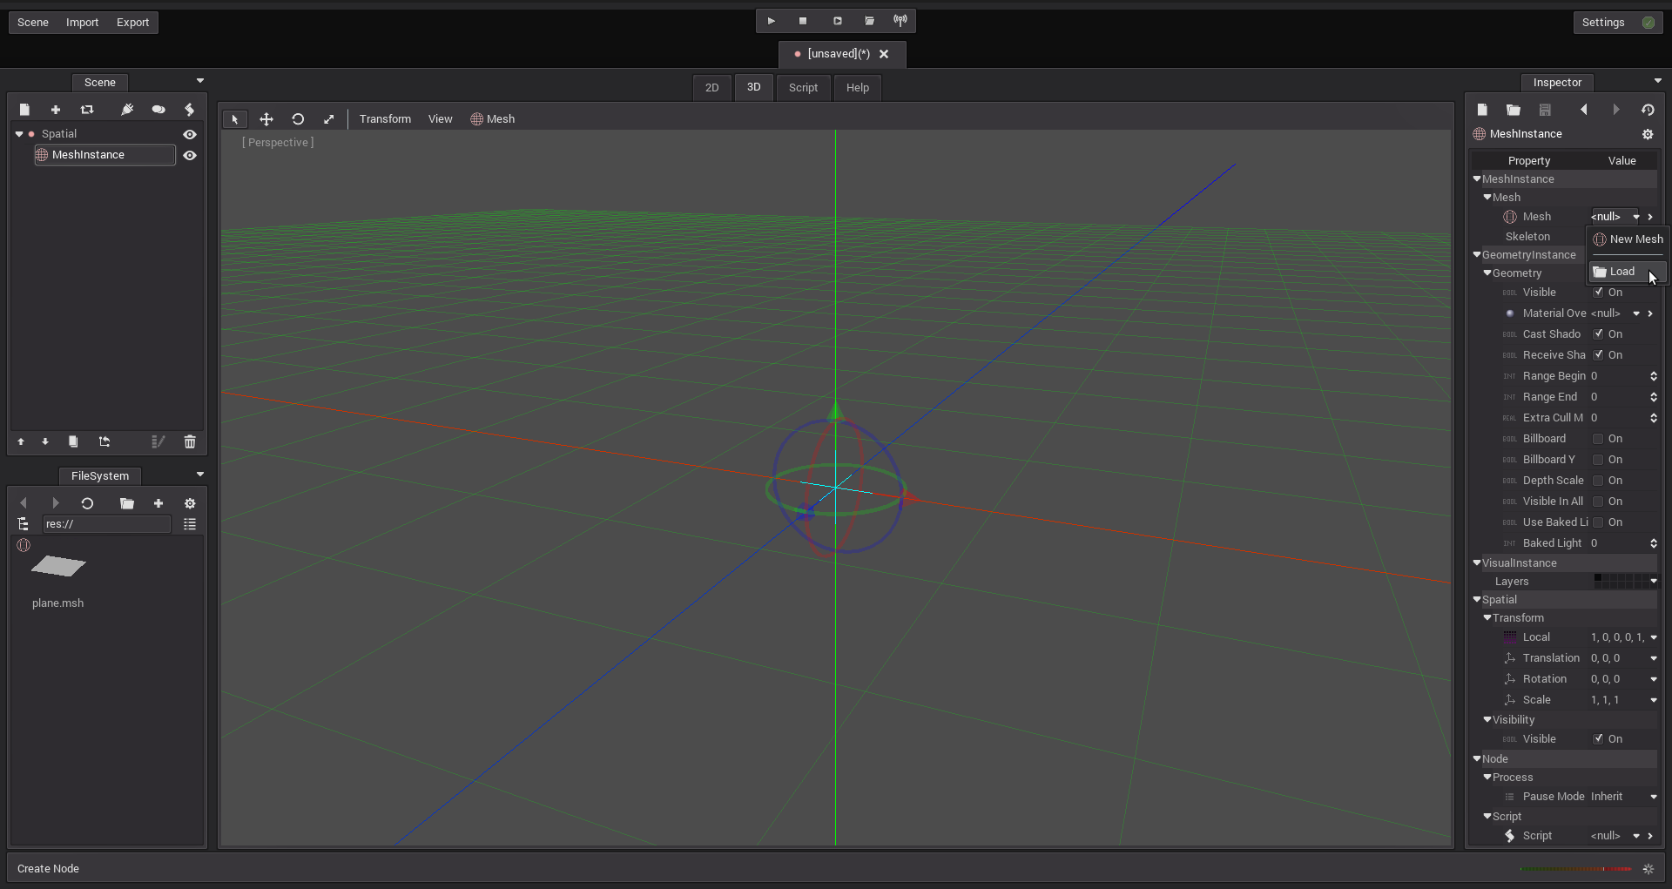Screen dimensions: 1672x889
Task: Open Translation value dropdown
Action: (x=1653, y=658)
